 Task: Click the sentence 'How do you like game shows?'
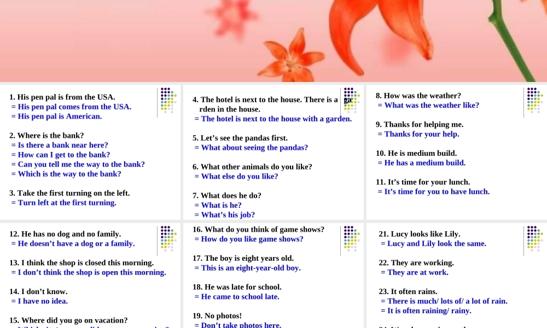click(x=249, y=239)
